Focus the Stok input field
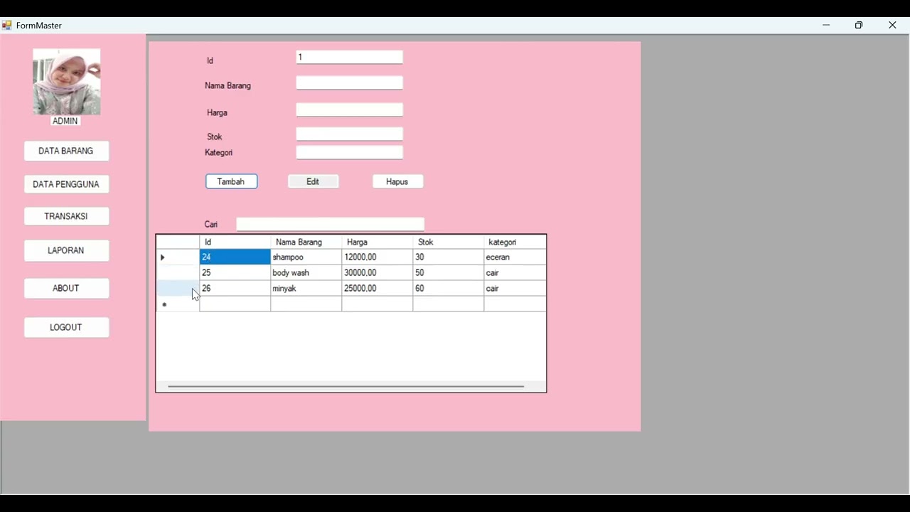 click(349, 134)
